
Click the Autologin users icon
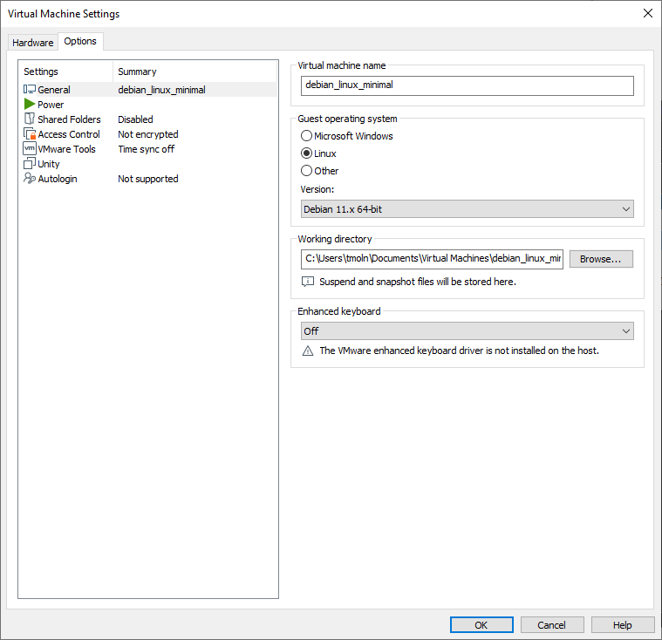pos(30,179)
